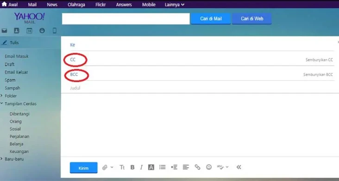Open the messenger smiley icon

coord(42,30)
